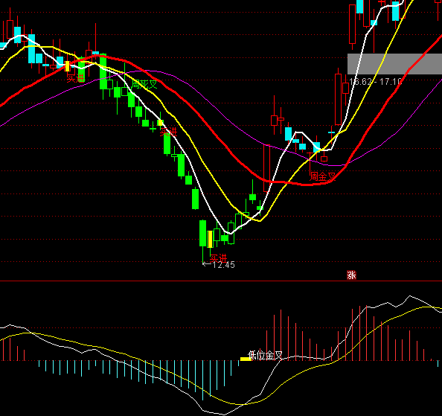
Task: Click the 周金叉 red signal label
Action: 323,176
